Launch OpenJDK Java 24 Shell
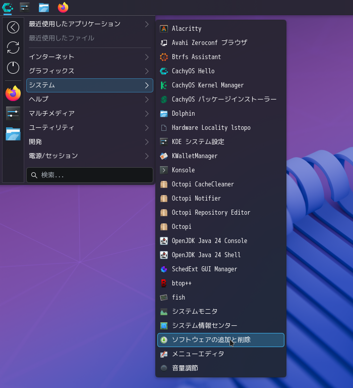This screenshot has width=353, height=388. [x=221, y=255]
